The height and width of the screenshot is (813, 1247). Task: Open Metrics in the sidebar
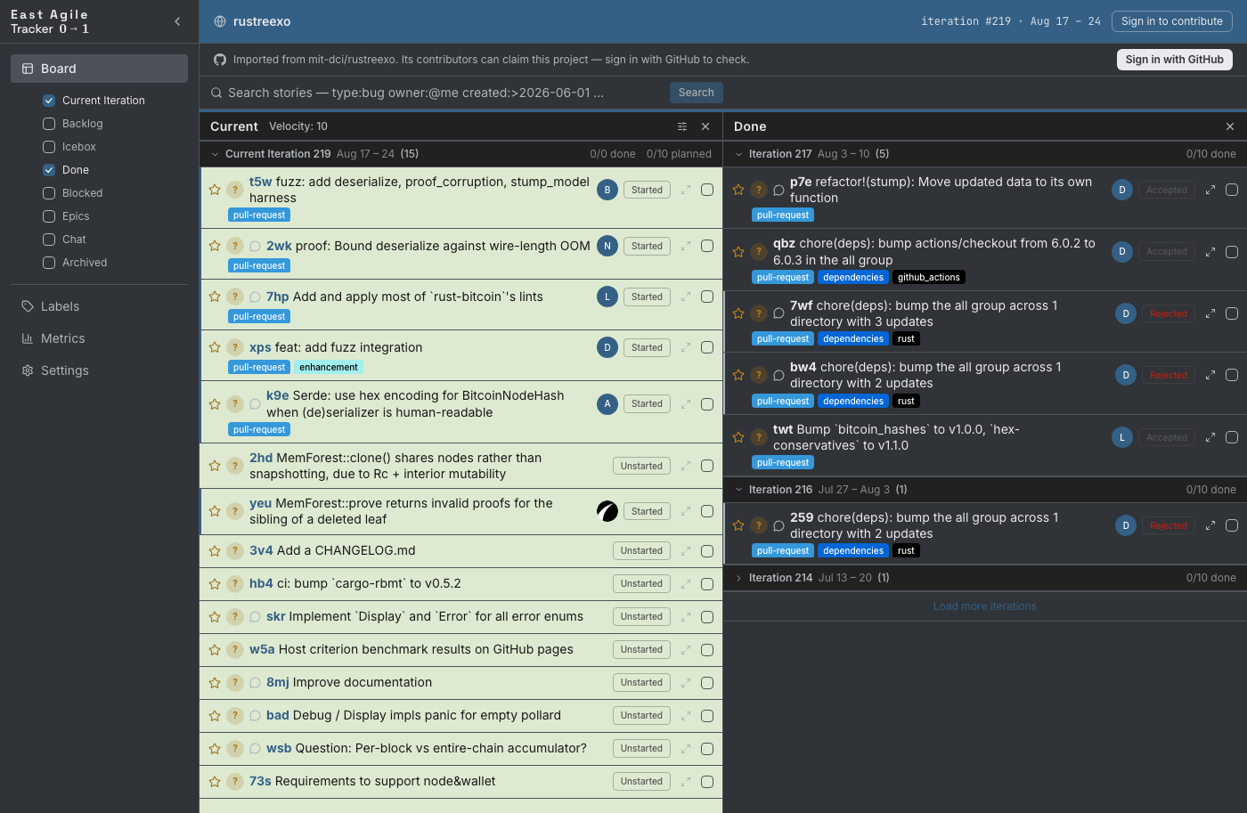pos(99,338)
